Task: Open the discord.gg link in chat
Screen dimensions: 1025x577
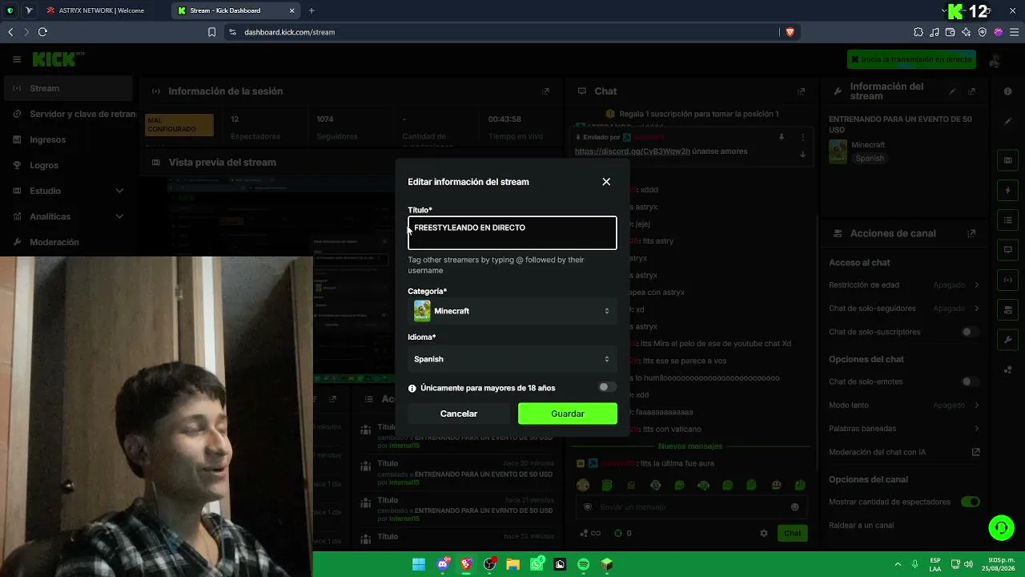Action: tap(632, 151)
